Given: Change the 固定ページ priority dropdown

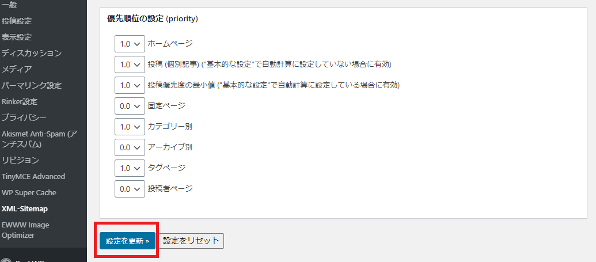Looking at the screenshot, I should (x=130, y=106).
